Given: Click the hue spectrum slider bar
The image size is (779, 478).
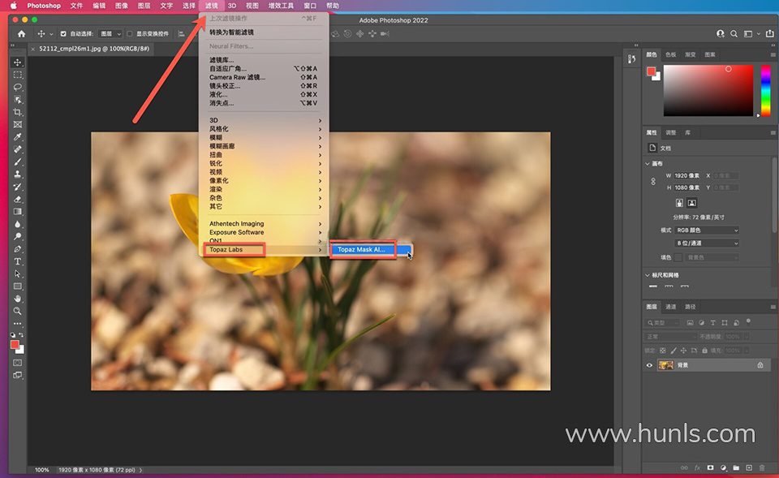Looking at the screenshot, I should click(x=765, y=91).
